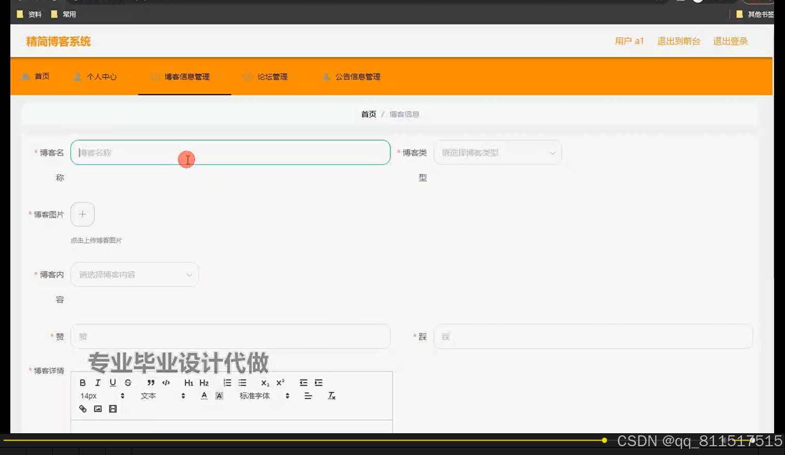Click the 退出登录 link
Viewport: 785px width, 455px height.
730,41
